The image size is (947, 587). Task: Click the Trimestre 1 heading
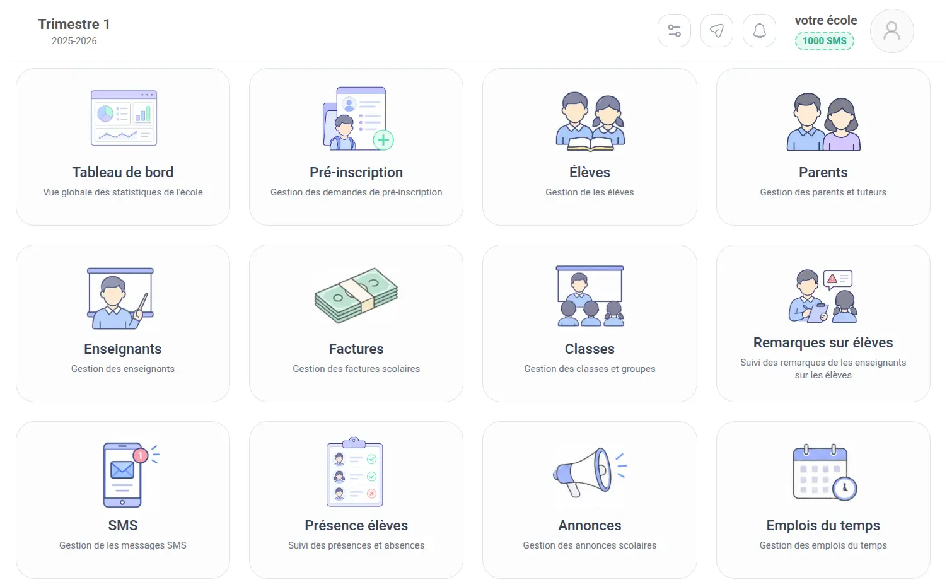74,24
